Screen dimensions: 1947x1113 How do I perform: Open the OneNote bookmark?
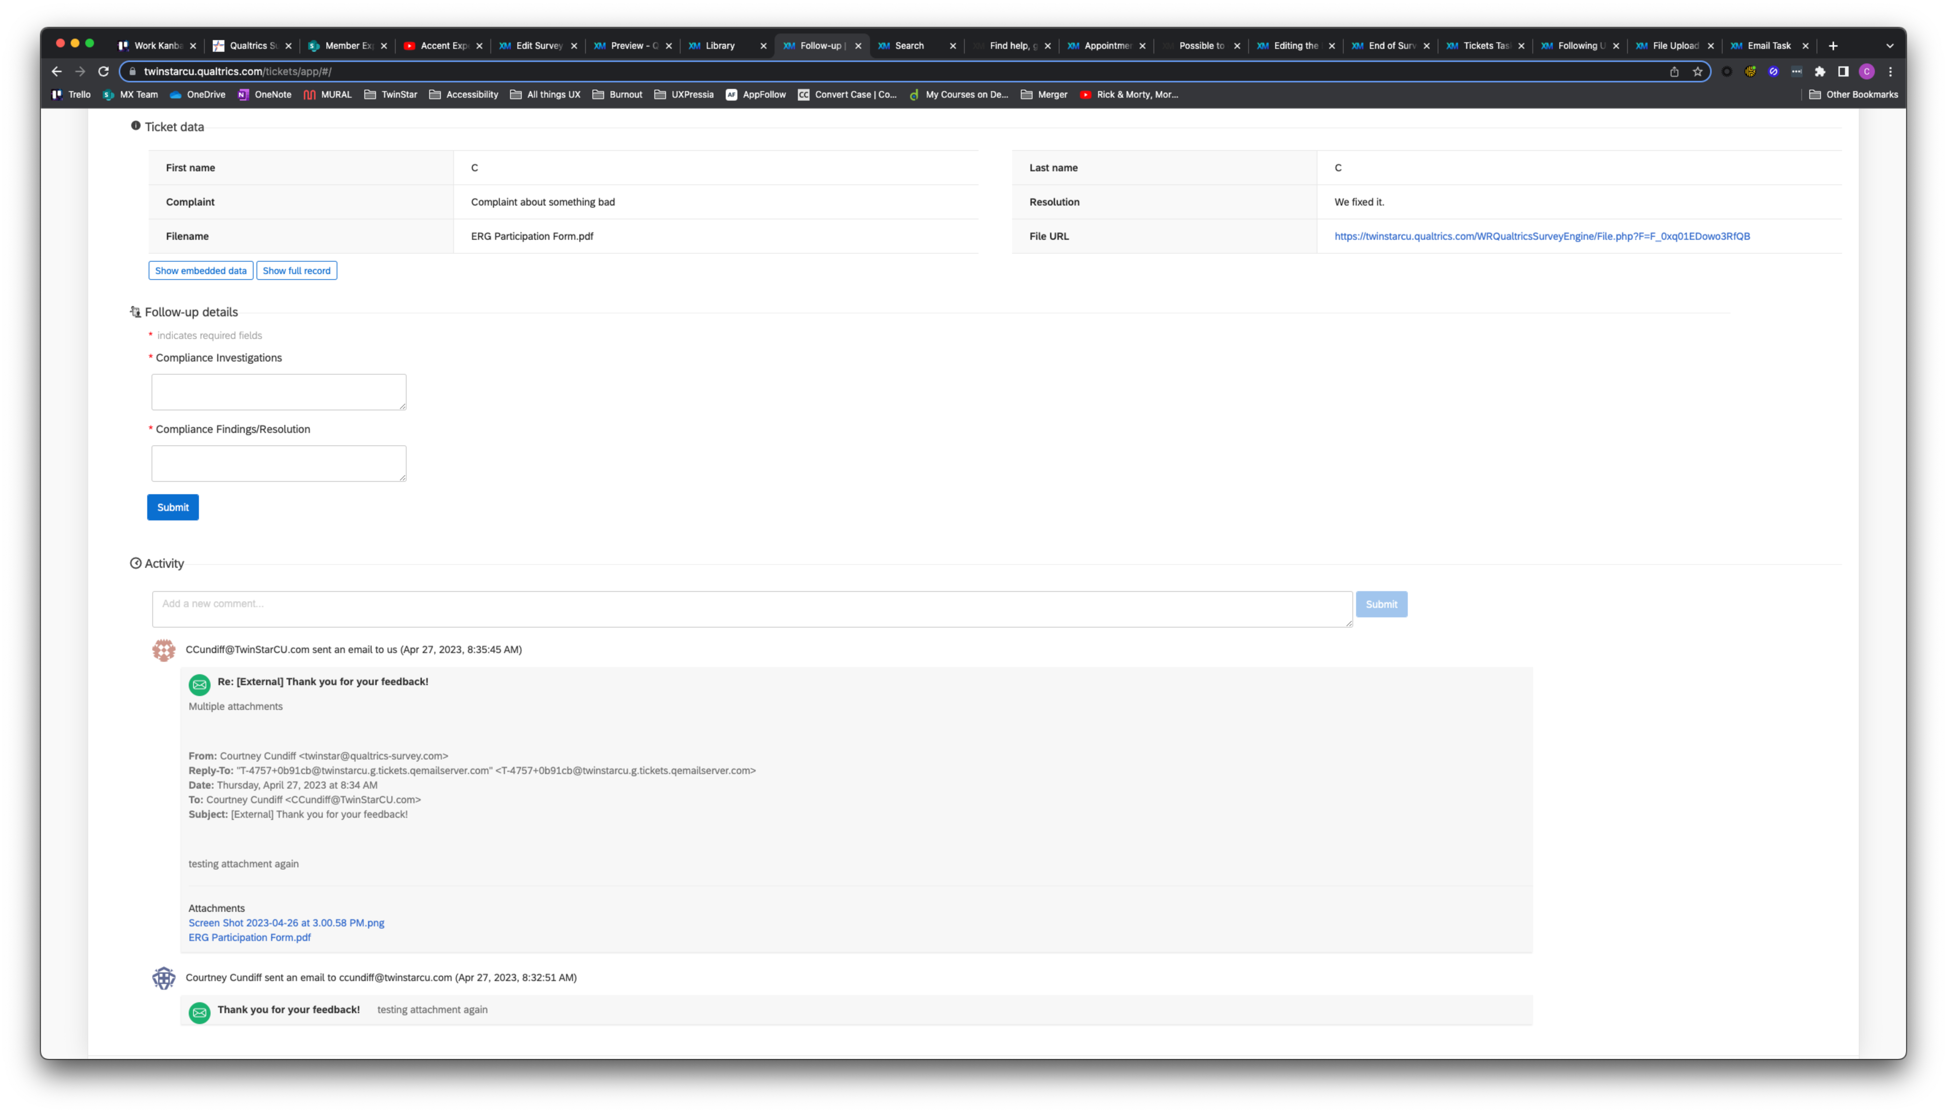click(265, 94)
